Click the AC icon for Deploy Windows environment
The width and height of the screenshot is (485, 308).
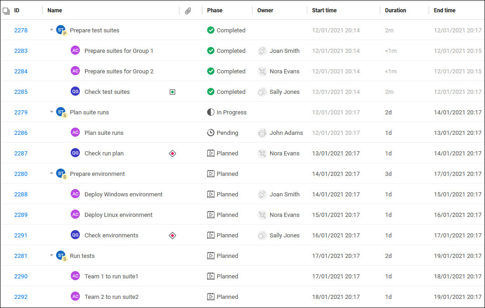[75, 194]
